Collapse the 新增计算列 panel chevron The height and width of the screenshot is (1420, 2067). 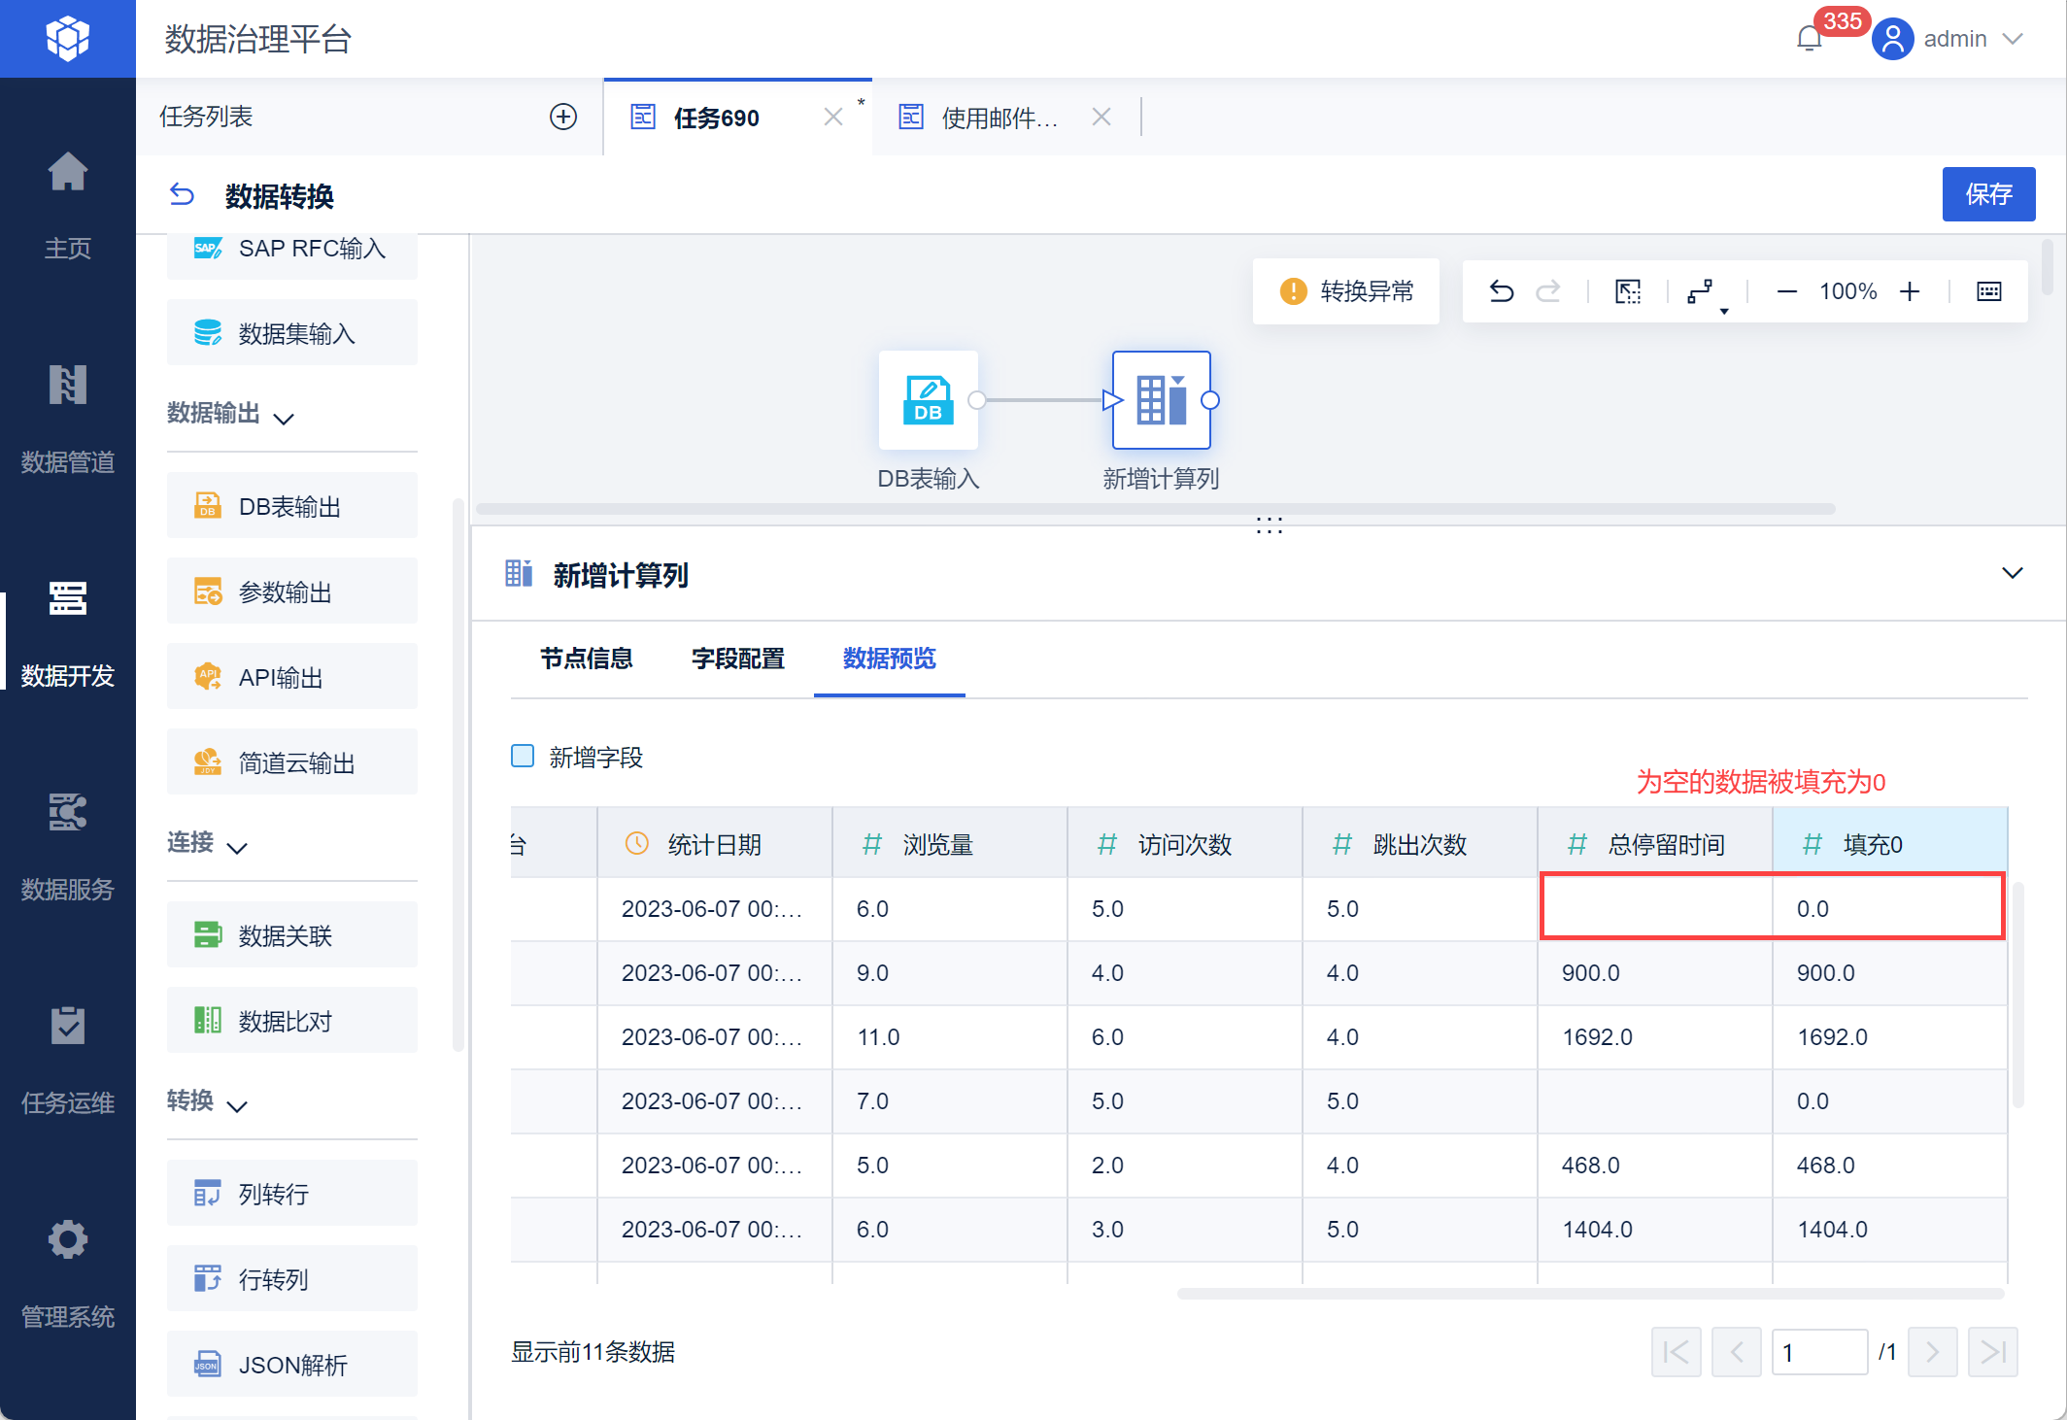click(x=2012, y=573)
